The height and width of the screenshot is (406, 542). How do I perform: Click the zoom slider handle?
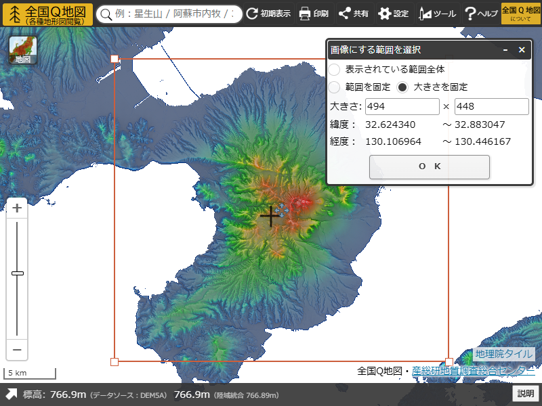point(18,273)
